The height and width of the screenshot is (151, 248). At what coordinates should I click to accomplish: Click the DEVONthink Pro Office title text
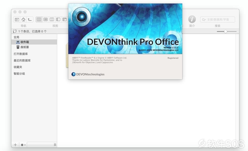pos(133,42)
